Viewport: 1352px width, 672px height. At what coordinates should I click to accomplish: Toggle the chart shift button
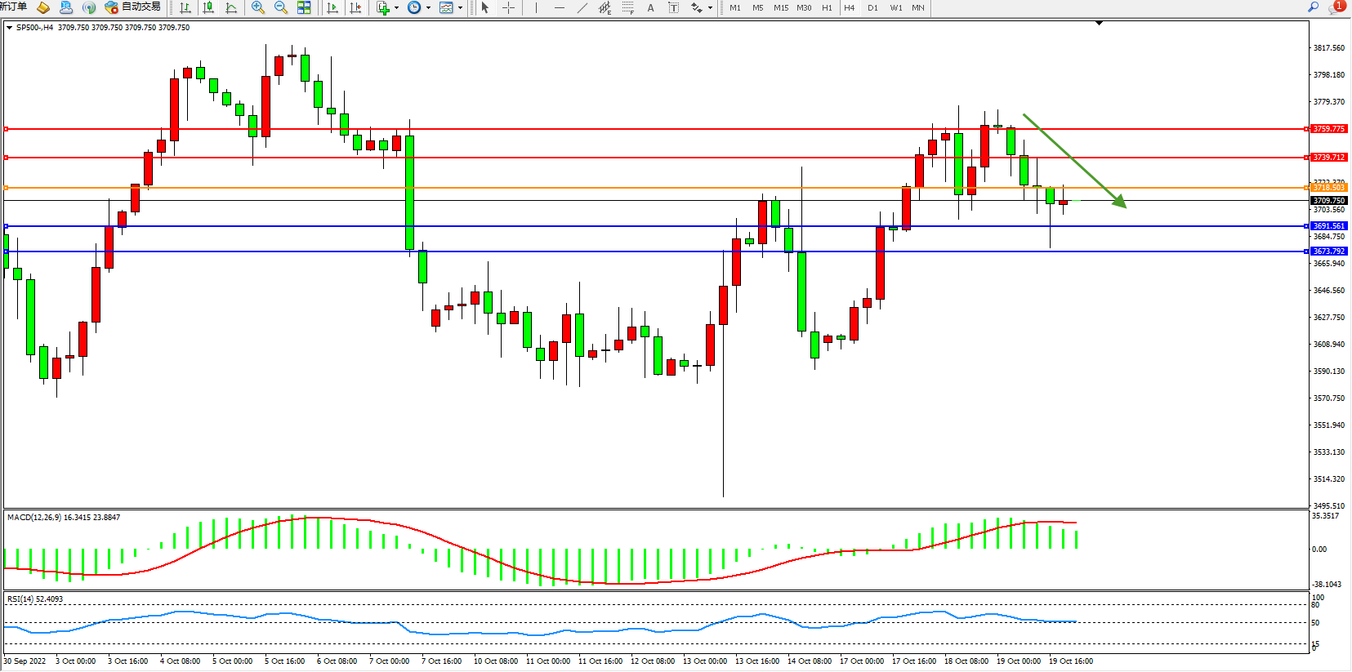(x=355, y=7)
